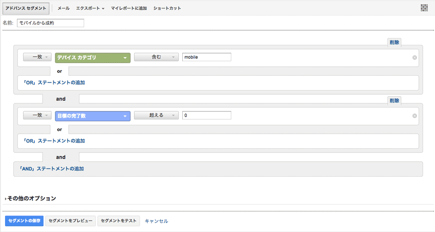435x232 pixels.
Task: Click the 名前 segment name input field
Action: point(50,23)
